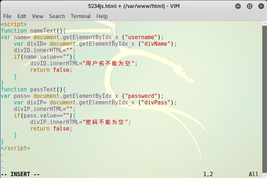
Task: Click the terminal vertical scrollbar
Action: (x=264, y=99)
